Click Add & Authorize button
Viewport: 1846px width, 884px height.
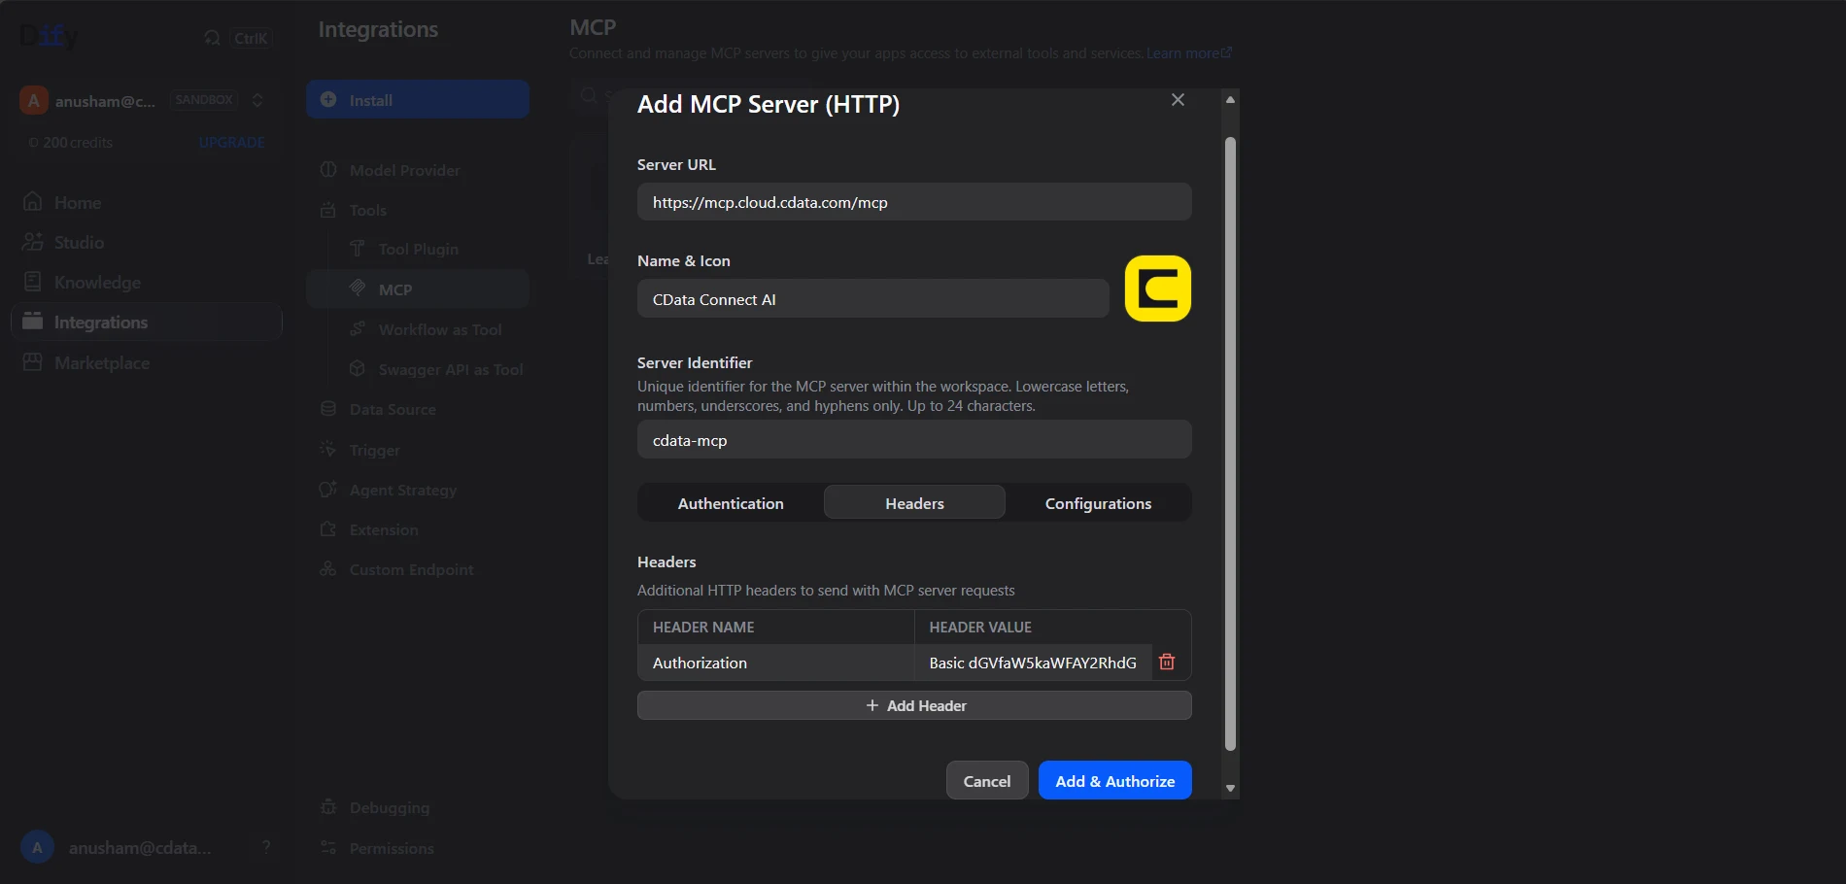point(1115,781)
